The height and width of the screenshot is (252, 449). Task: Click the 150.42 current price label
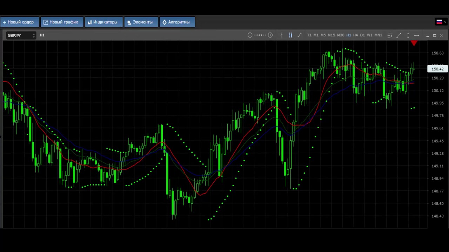coord(437,69)
